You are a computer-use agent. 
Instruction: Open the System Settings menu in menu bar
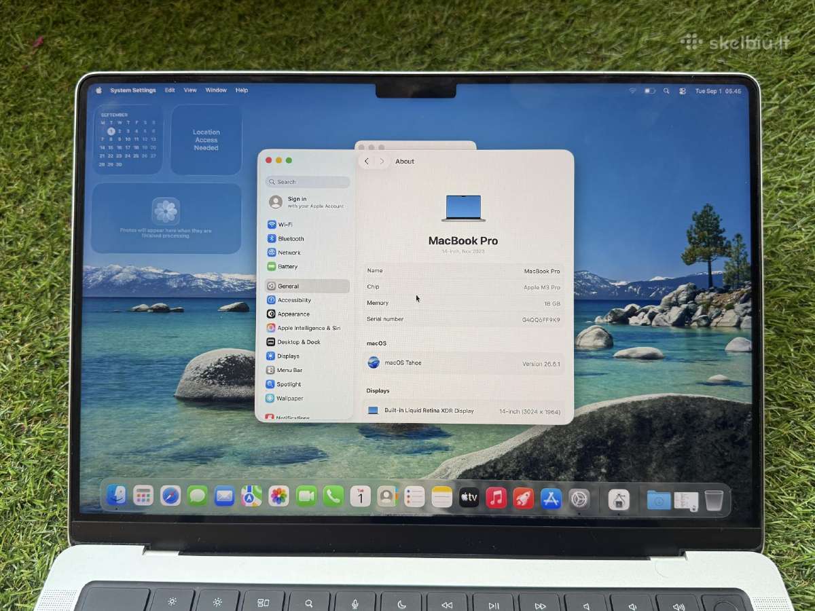tap(133, 90)
